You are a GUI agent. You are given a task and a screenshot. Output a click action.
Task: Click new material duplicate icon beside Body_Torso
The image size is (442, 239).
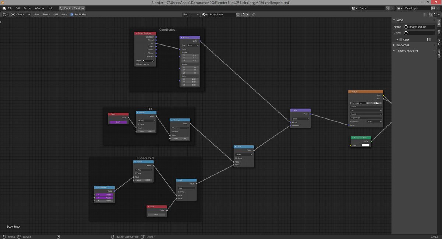(243, 14)
